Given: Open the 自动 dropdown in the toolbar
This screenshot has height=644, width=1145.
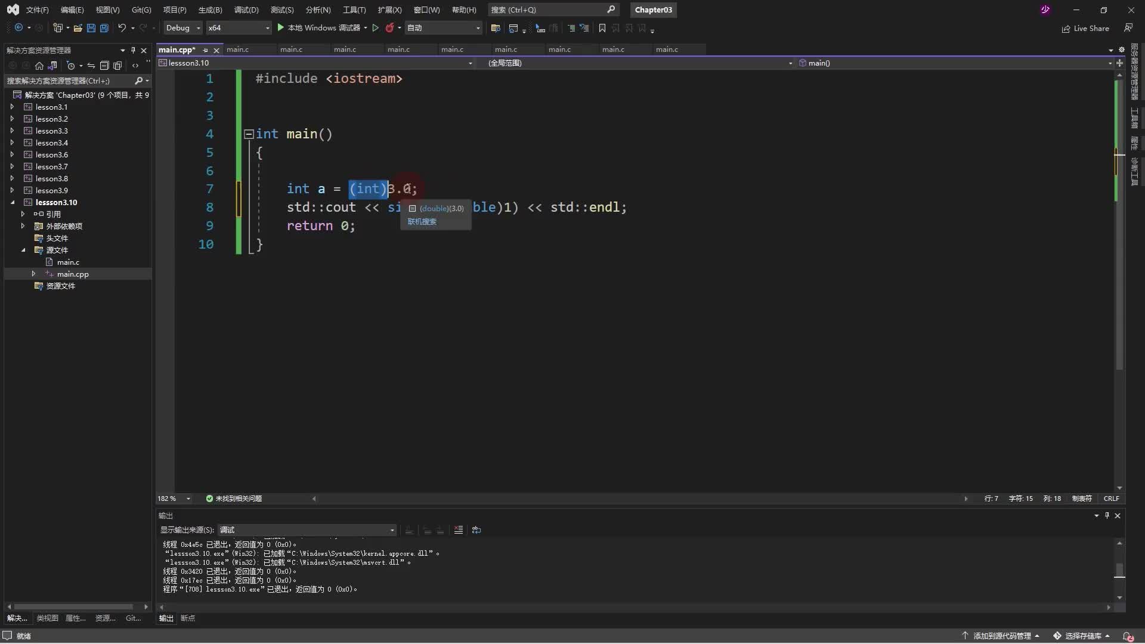Looking at the screenshot, I should tap(444, 27).
